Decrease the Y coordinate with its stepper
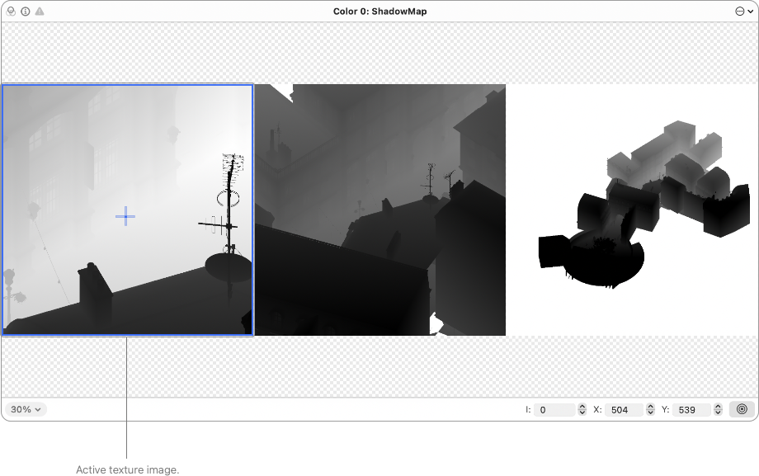The image size is (759, 476). [x=716, y=412]
